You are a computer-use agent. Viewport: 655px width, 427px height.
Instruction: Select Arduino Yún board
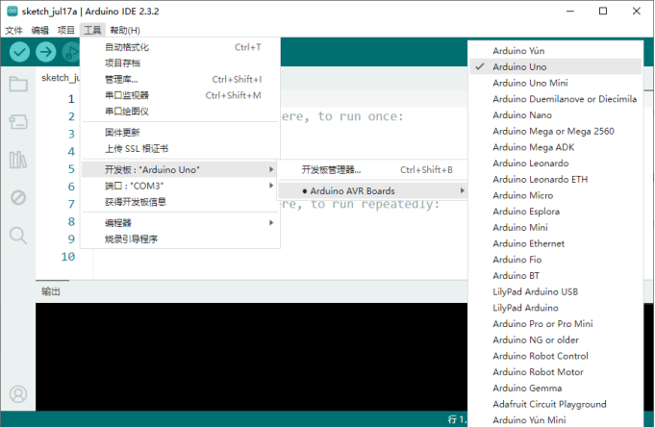[556, 51]
